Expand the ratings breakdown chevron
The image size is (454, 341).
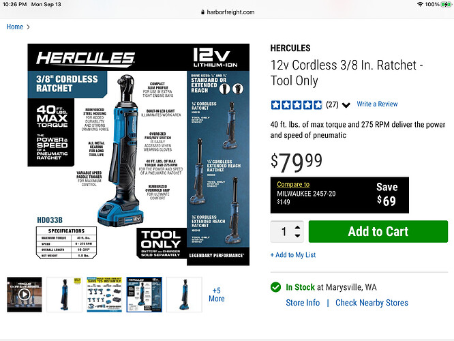(346, 105)
